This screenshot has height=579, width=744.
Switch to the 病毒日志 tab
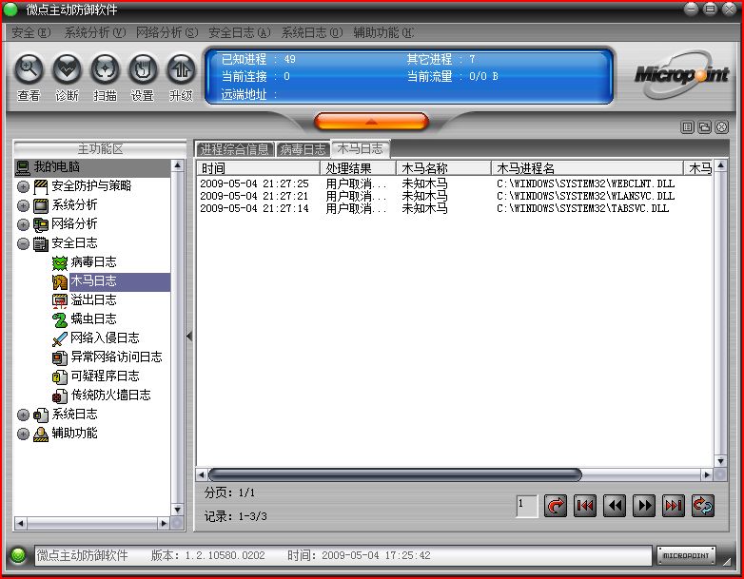coord(303,149)
